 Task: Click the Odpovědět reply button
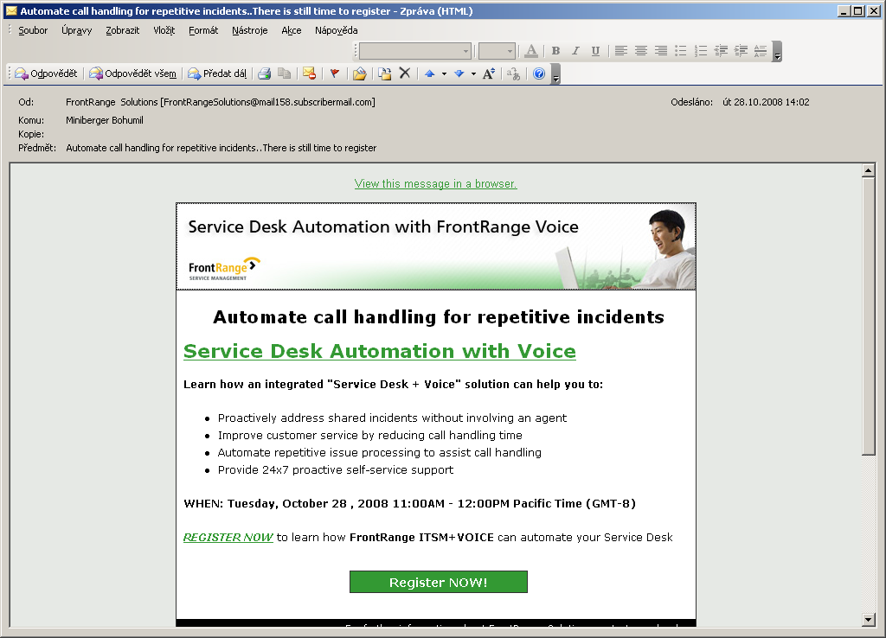(47, 73)
